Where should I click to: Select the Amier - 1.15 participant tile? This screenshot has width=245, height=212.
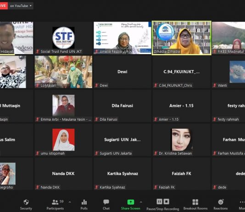point(182,106)
